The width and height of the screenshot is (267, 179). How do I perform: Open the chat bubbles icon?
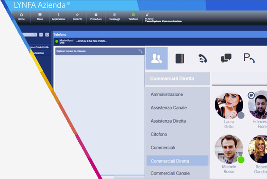(226, 58)
